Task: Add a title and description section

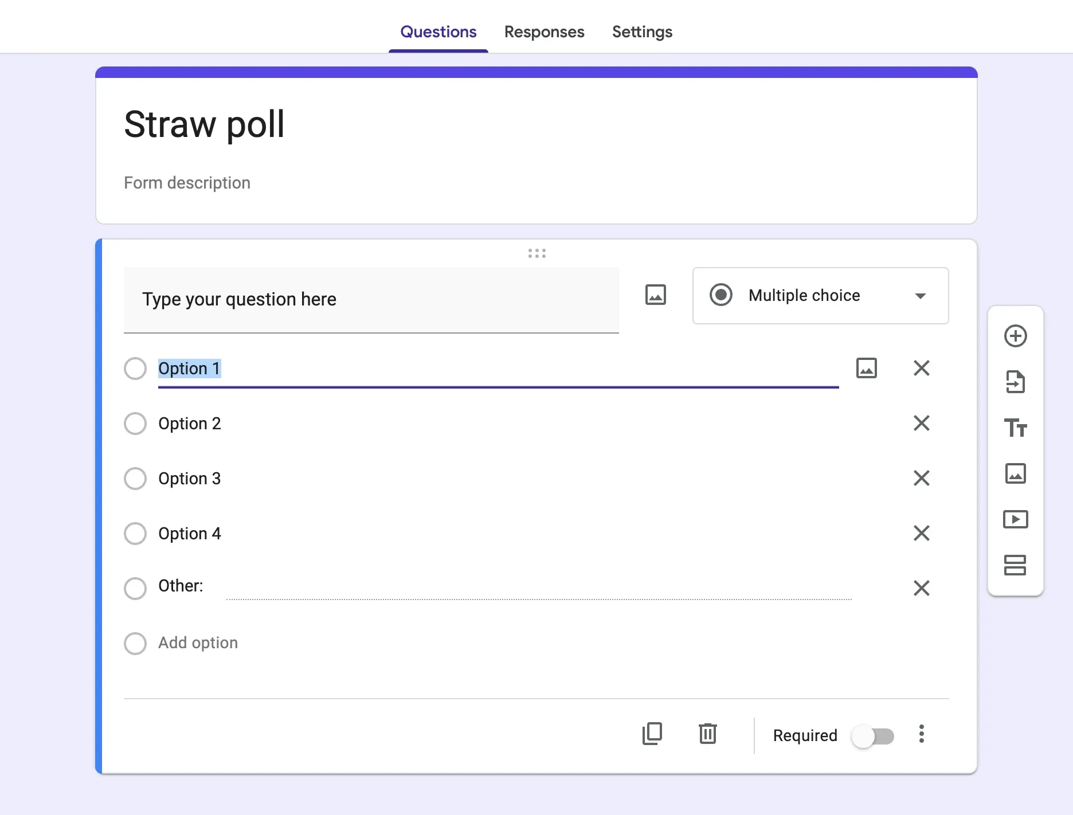Action: [x=1015, y=428]
